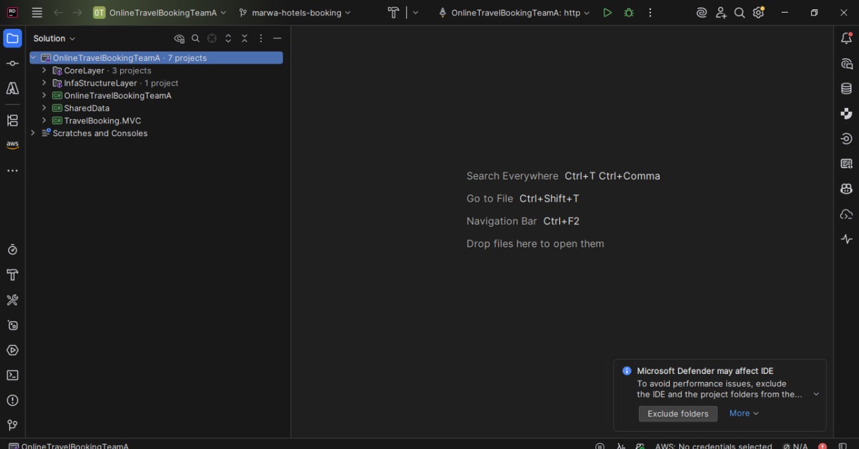Open the Commit tool window
Image resolution: width=859 pixels, height=449 pixels.
12,63
